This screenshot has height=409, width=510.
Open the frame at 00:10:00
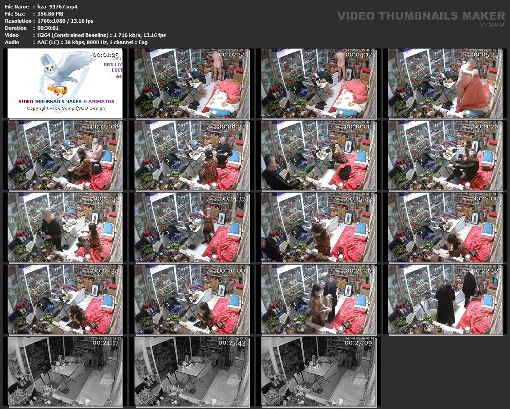tap(318, 156)
